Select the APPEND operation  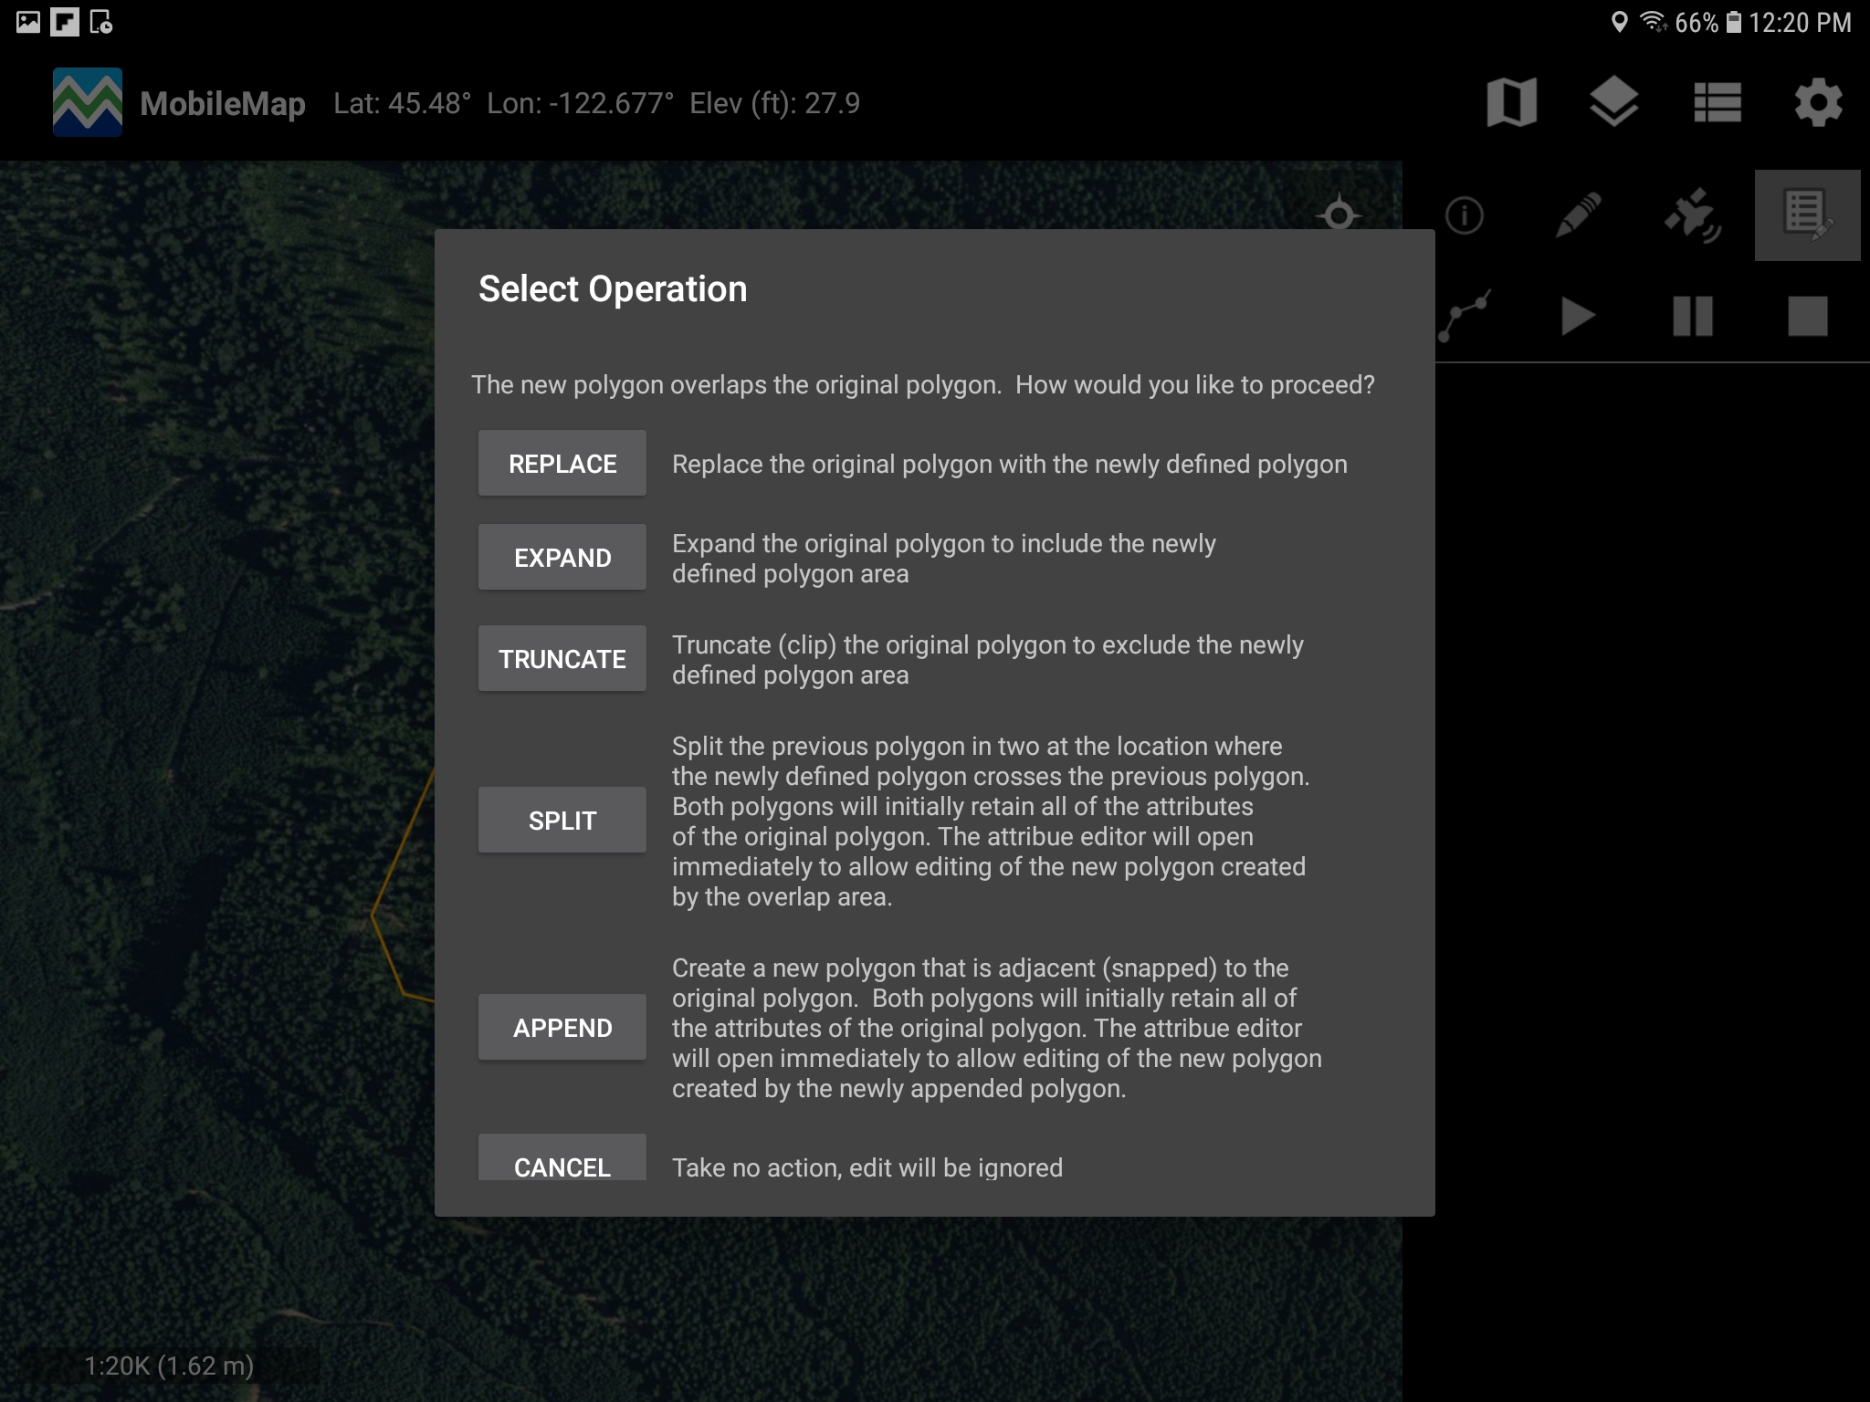562,1028
